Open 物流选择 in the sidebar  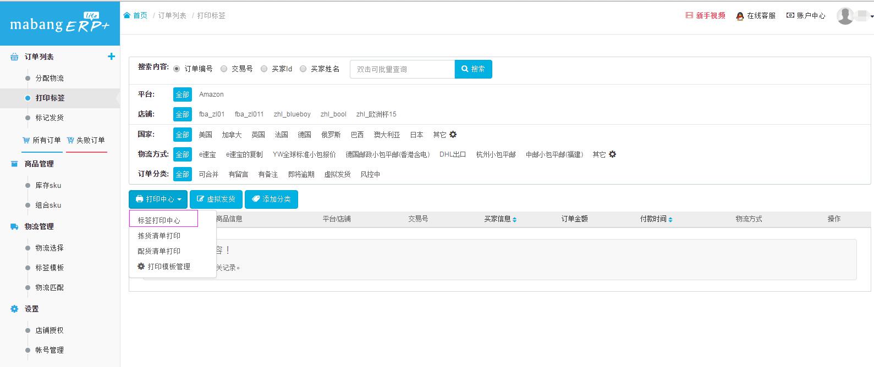point(50,248)
